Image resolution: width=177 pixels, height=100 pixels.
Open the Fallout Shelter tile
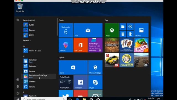click(127, 60)
